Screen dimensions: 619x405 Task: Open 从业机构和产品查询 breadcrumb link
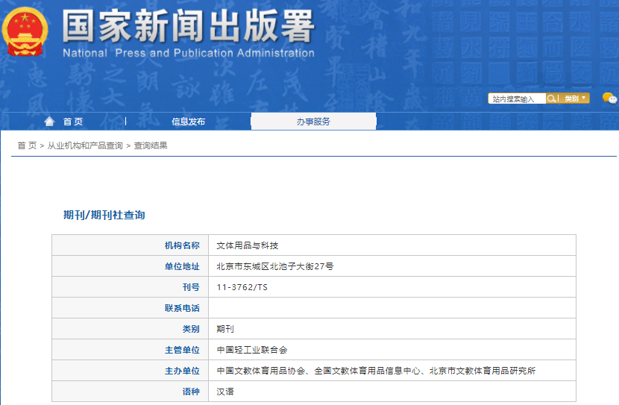point(85,145)
